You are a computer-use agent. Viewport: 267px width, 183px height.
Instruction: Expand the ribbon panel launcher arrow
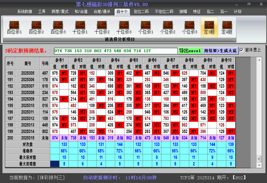(x=234, y=40)
